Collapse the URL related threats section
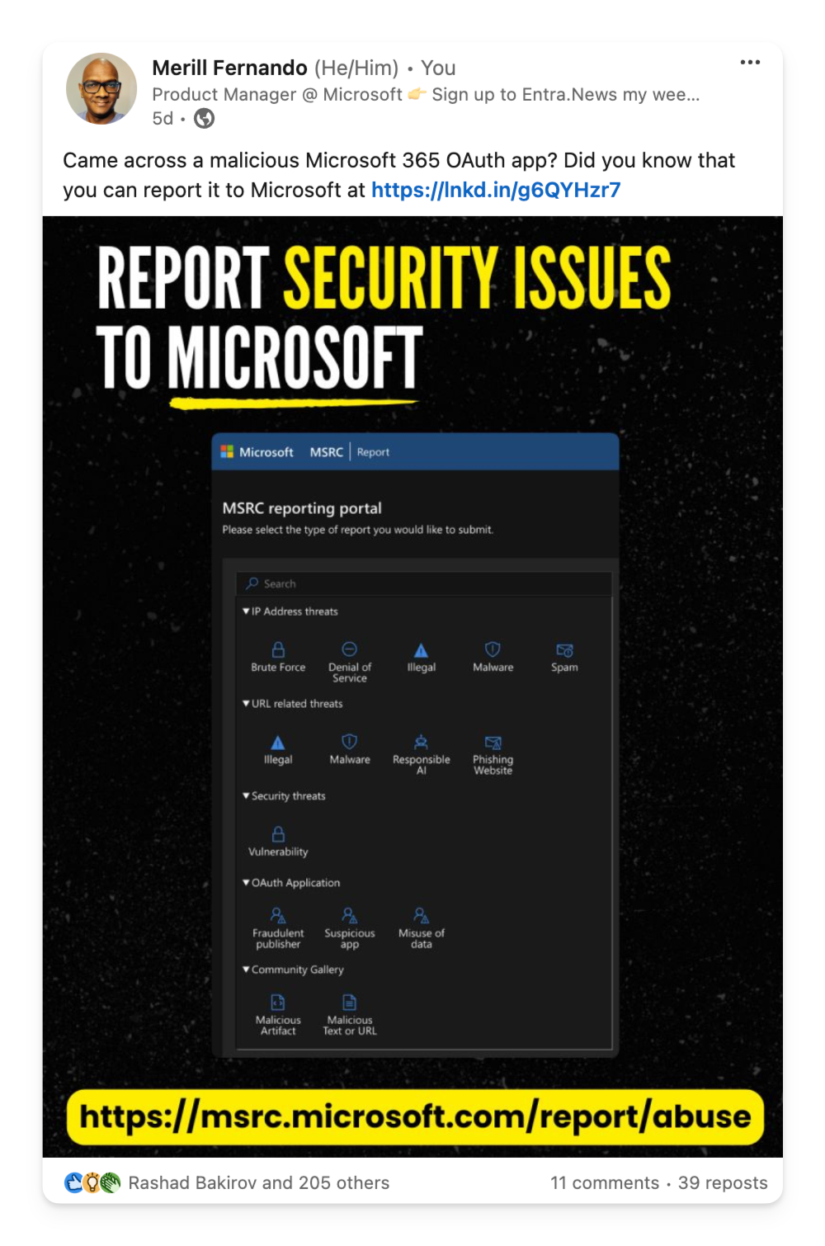 (292, 704)
